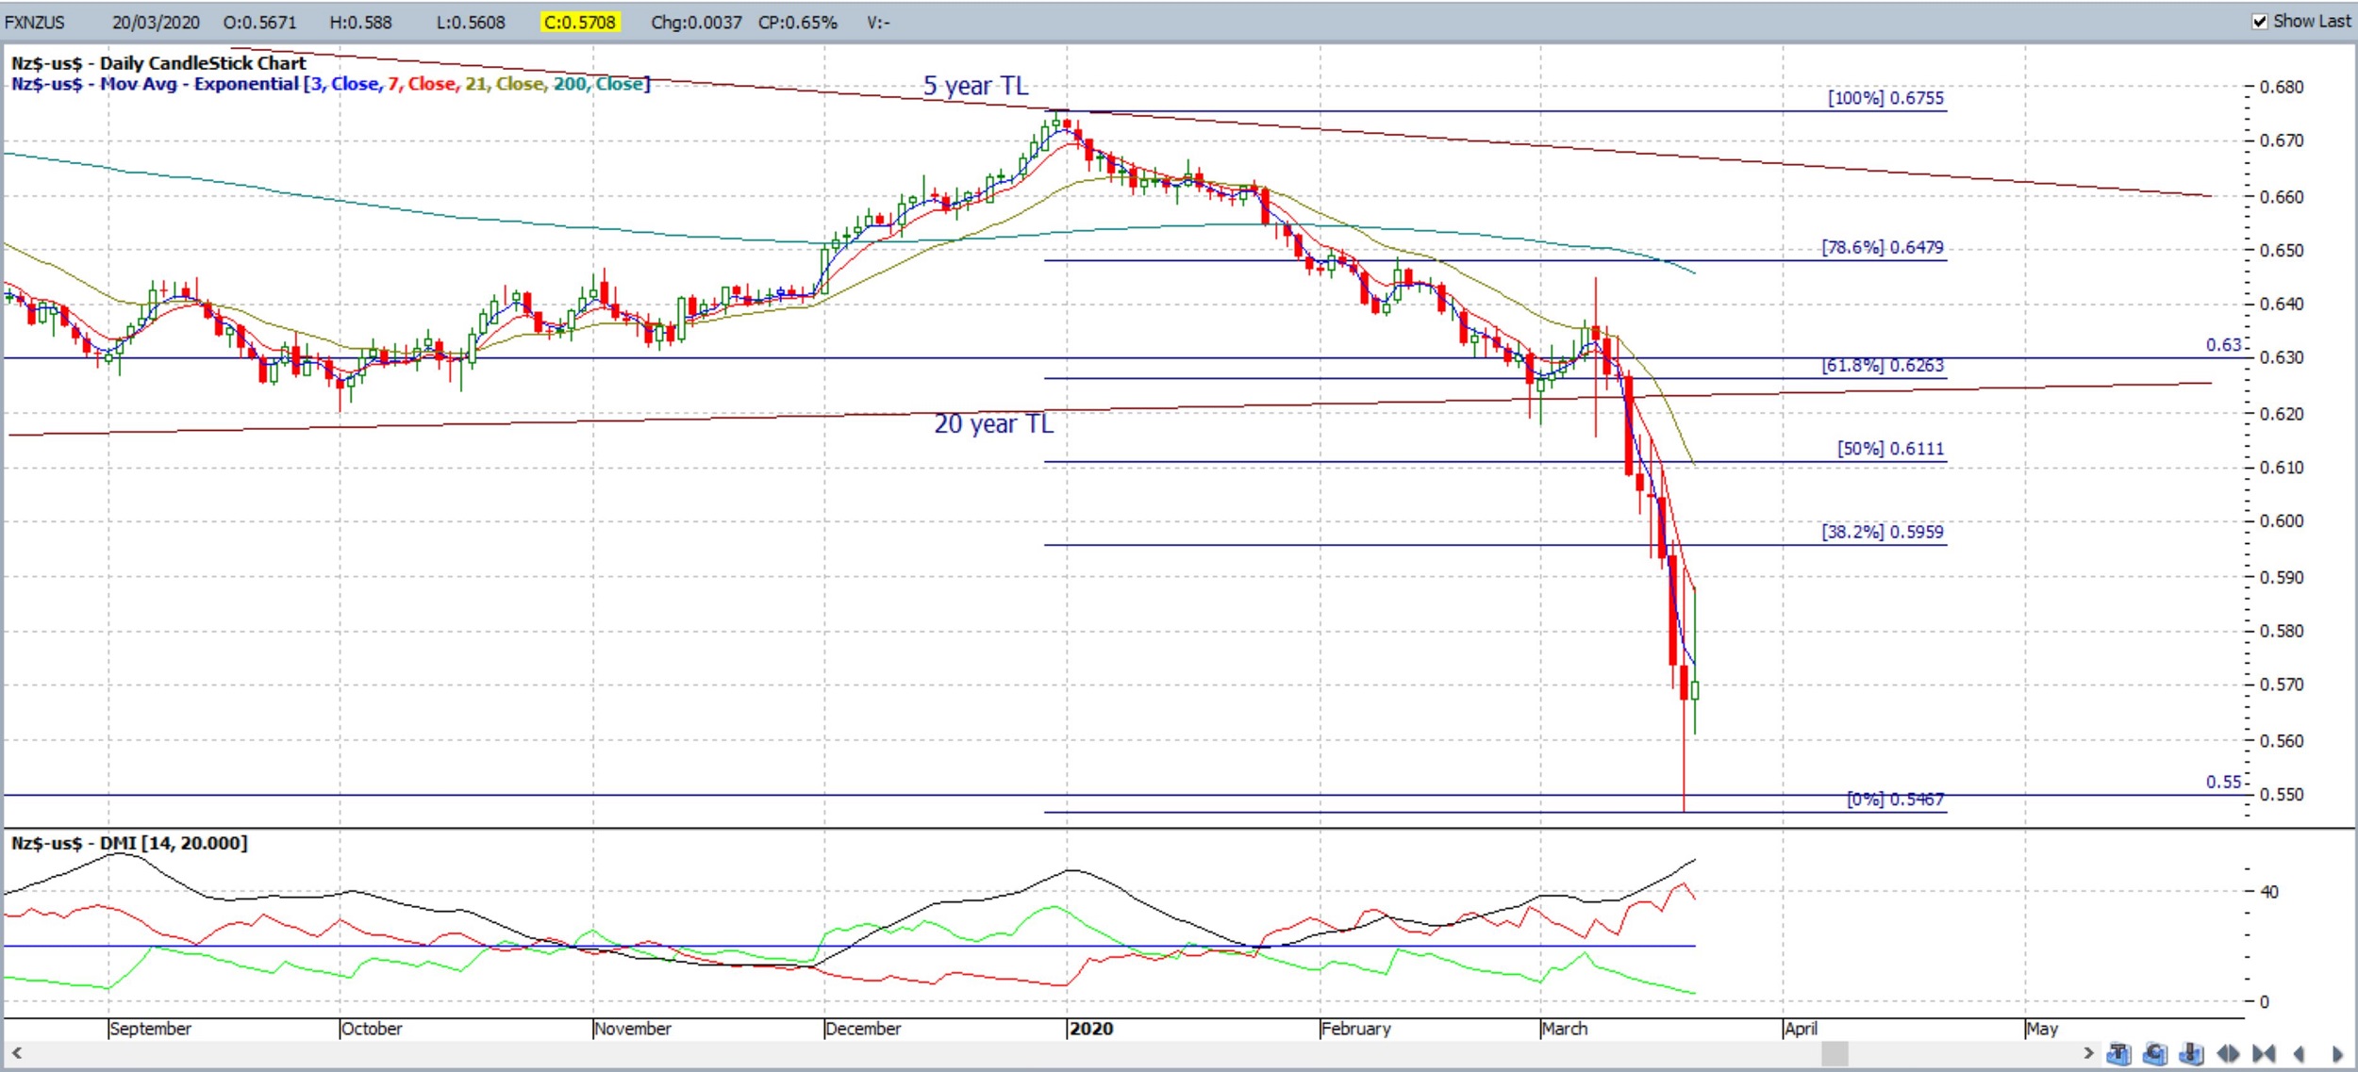
Task: Click the blue T toolbox icon
Action: click(x=2119, y=1053)
